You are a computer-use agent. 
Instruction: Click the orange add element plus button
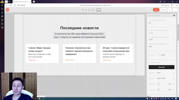click(8, 10)
